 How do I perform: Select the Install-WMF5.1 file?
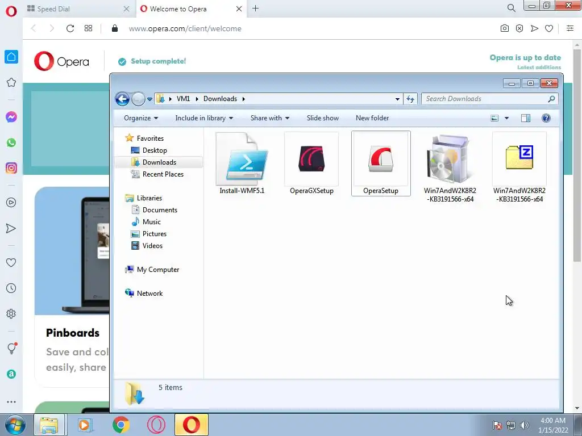click(x=242, y=163)
